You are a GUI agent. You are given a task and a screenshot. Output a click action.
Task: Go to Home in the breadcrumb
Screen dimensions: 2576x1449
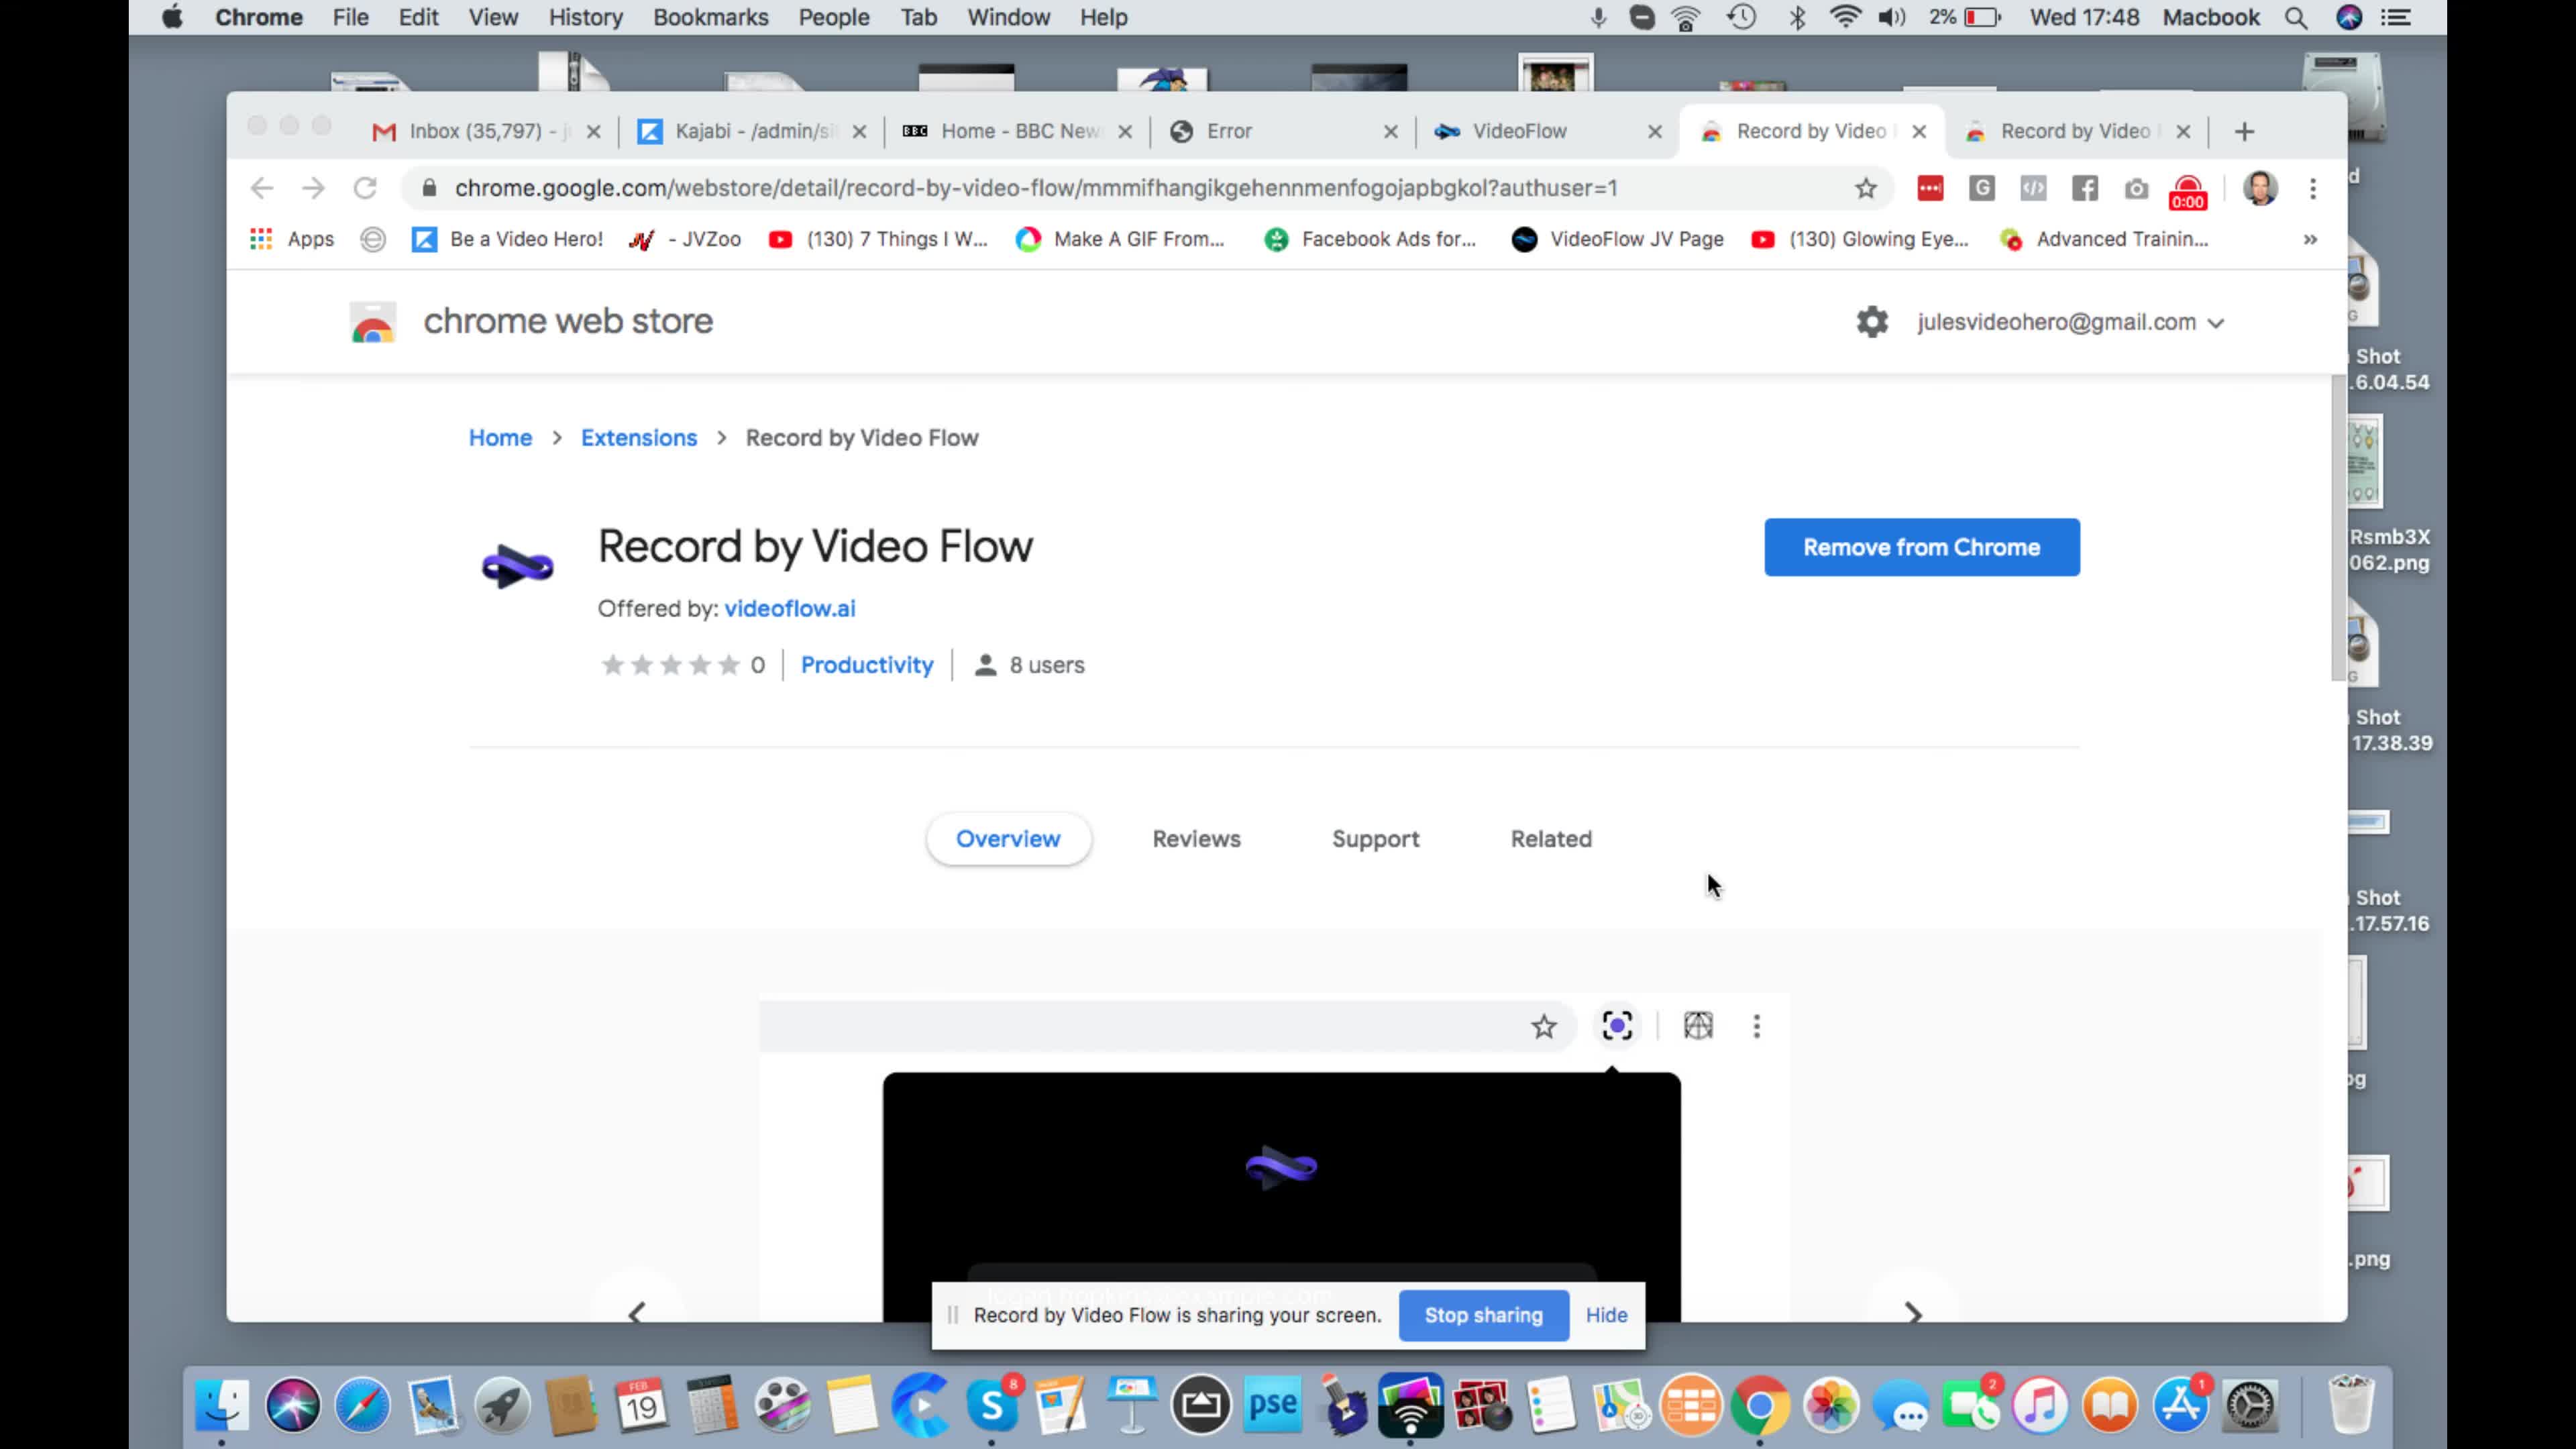pyautogui.click(x=500, y=438)
